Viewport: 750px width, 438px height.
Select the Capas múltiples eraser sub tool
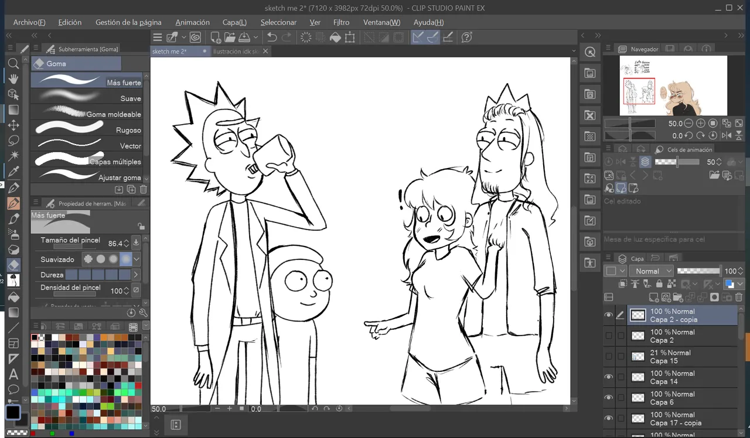(x=87, y=160)
